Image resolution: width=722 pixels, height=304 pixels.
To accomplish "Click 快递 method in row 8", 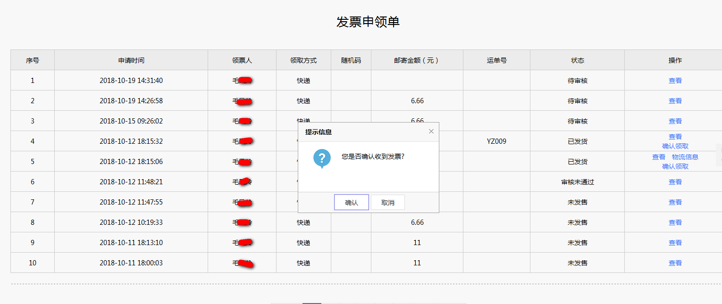I will (x=303, y=222).
